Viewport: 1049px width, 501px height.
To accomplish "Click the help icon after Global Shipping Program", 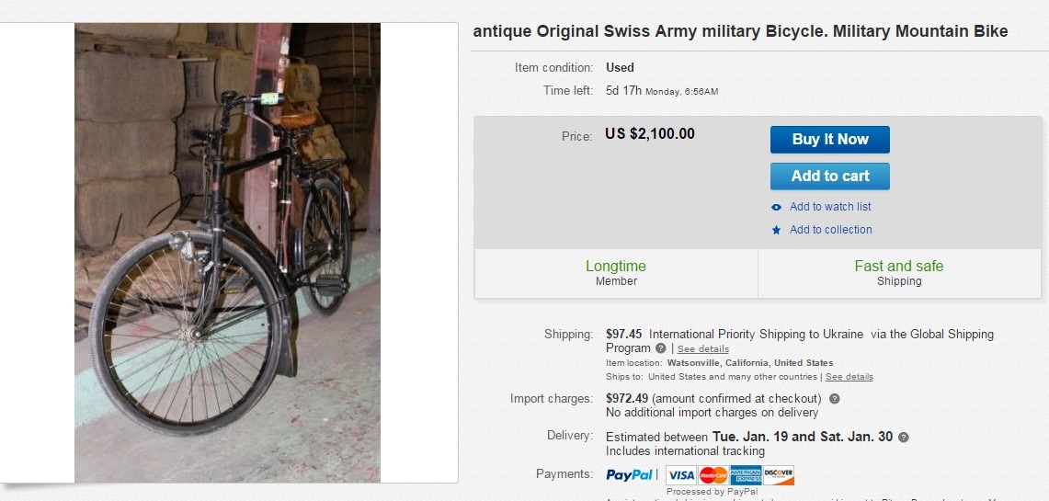I will 660,349.
